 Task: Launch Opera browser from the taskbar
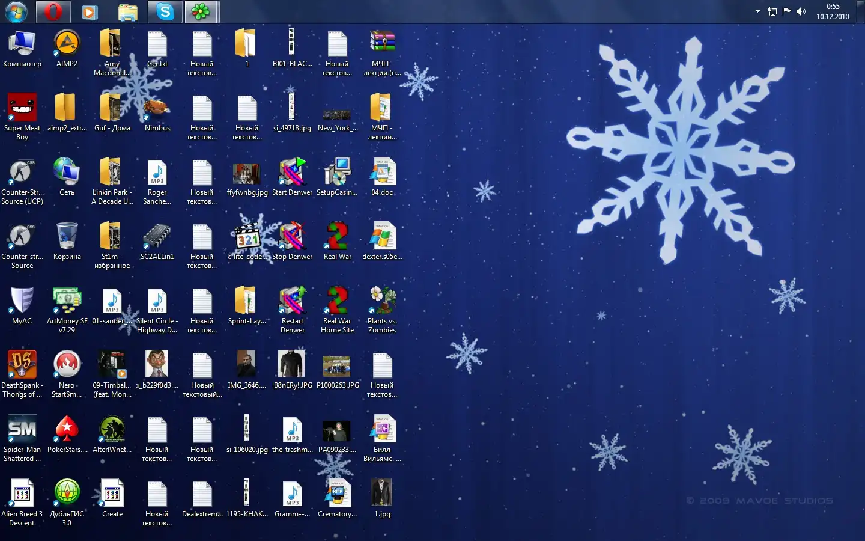[53, 12]
